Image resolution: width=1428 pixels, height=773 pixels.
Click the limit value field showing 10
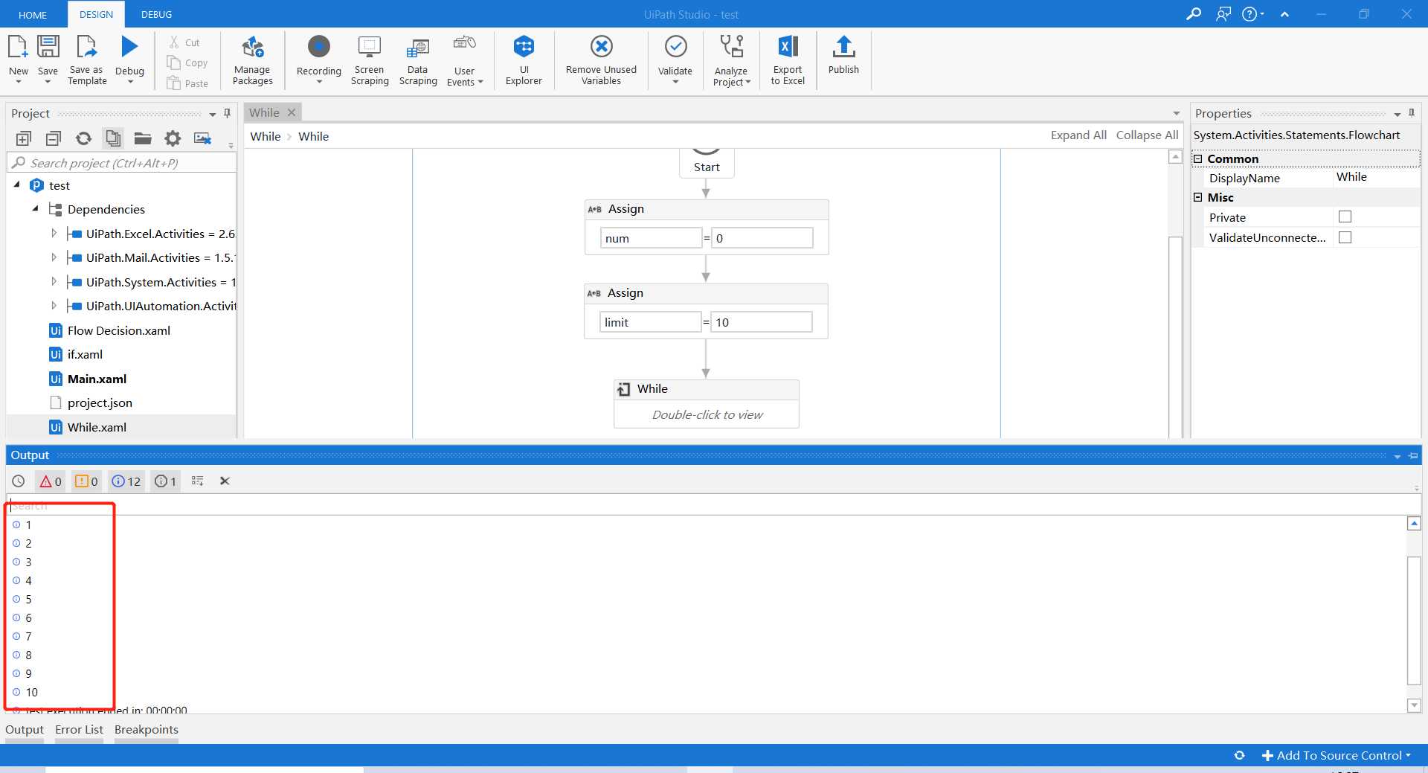[762, 322]
